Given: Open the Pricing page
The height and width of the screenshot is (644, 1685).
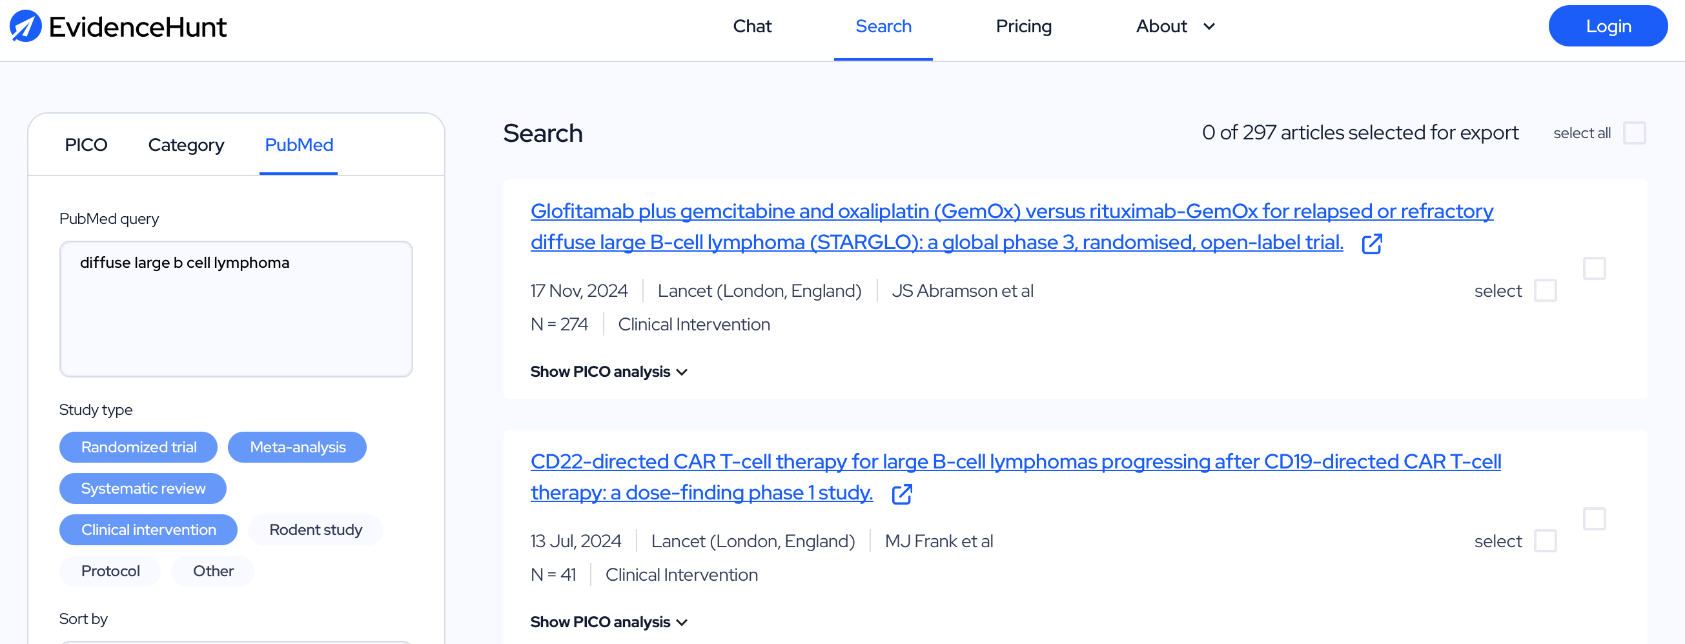Looking at the screenshot, I should (x=1023, y=26).
